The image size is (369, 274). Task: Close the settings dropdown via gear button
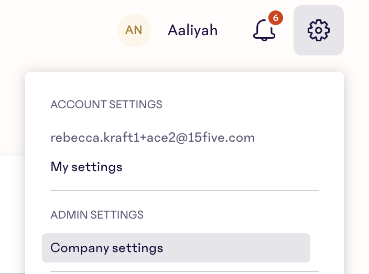(x=318, y=30)
